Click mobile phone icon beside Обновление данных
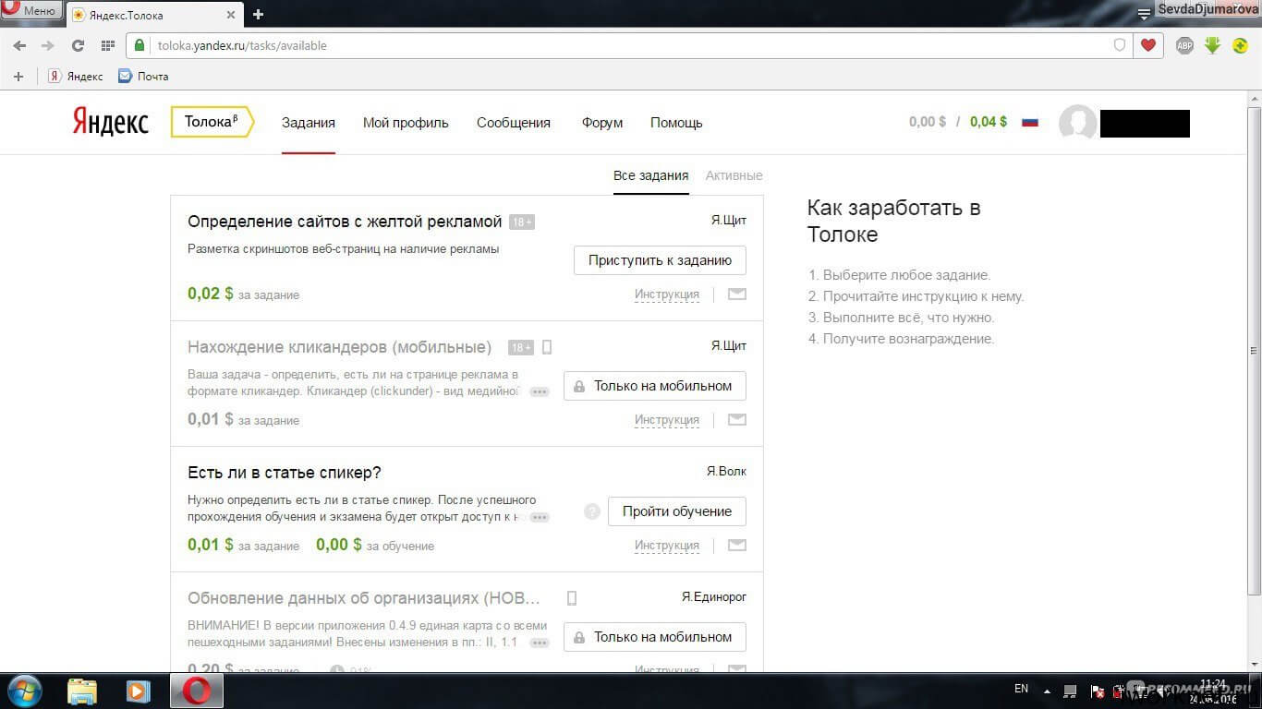1262x709 pixels. pyautogui.click(x=572, y=598)
